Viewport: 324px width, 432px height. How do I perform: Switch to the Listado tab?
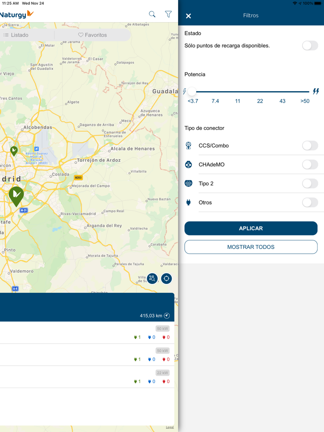tap(17, 35)
